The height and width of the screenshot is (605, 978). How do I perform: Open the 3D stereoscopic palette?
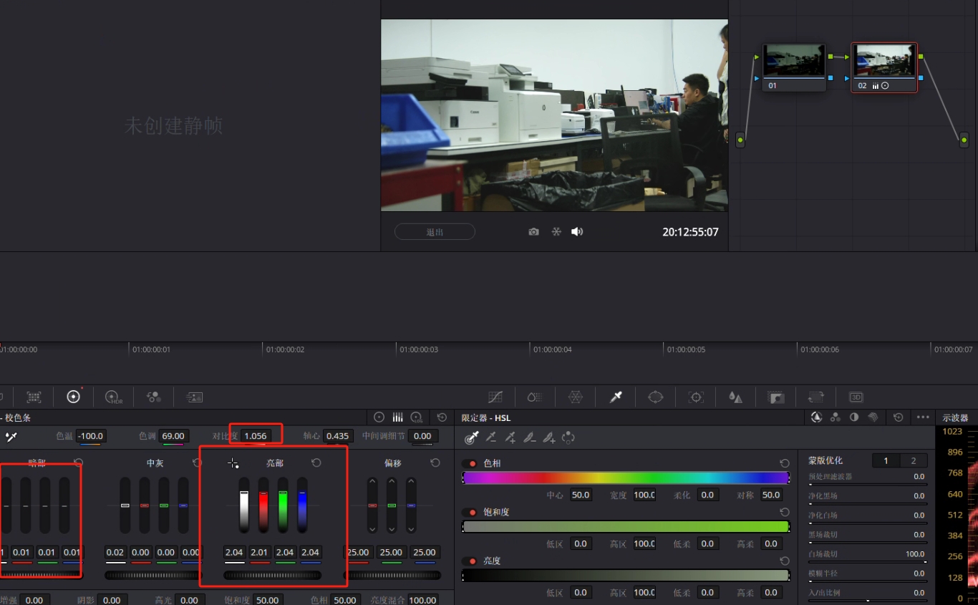tap(856, 397)
